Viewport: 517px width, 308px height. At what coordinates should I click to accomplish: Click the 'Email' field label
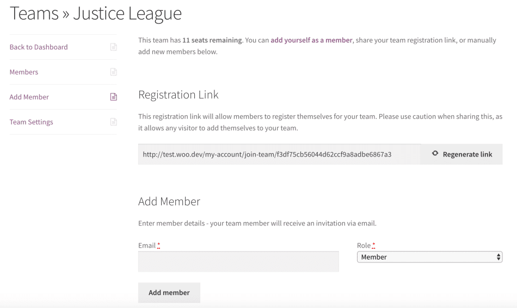(x=147, y=246)
